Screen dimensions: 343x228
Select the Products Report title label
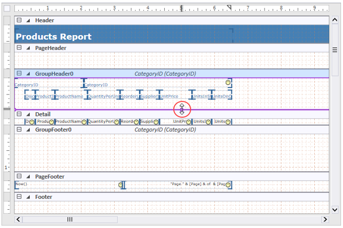54,37
